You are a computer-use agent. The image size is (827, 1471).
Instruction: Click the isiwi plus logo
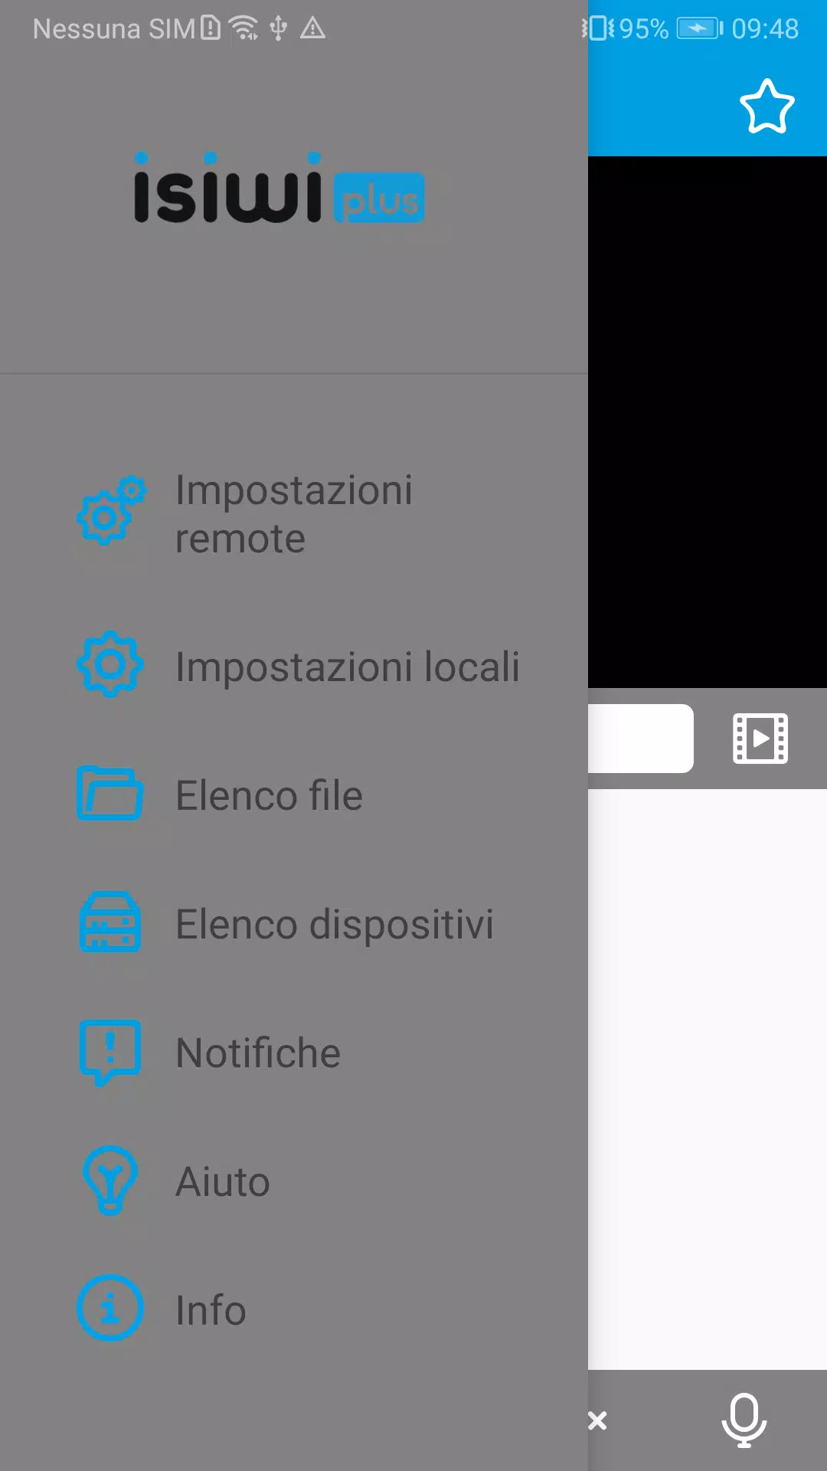tap(279, 188)
